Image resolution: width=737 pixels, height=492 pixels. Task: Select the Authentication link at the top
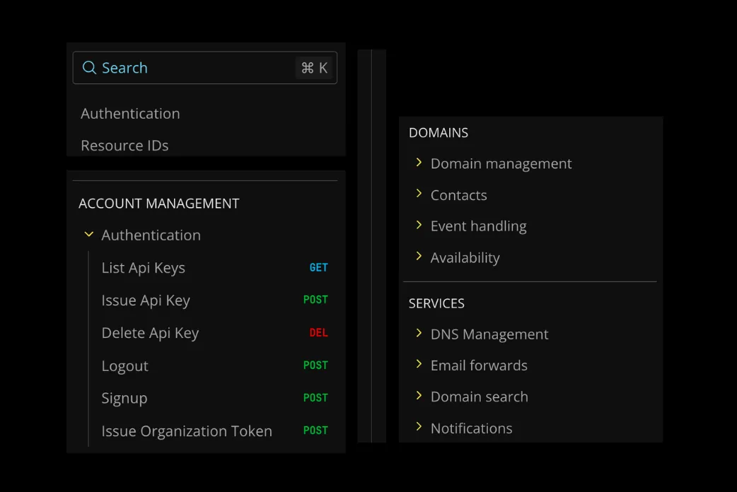[x=130, y=113]
